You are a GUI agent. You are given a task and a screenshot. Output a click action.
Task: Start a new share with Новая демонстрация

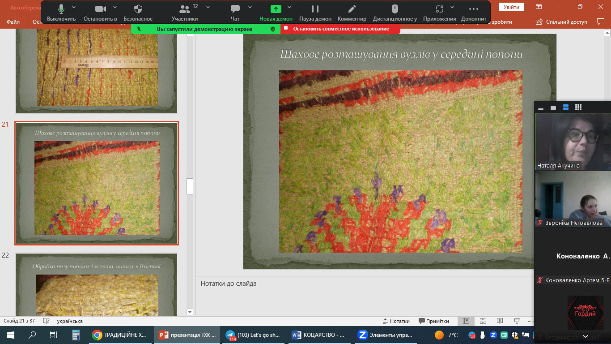click(276, 12)
